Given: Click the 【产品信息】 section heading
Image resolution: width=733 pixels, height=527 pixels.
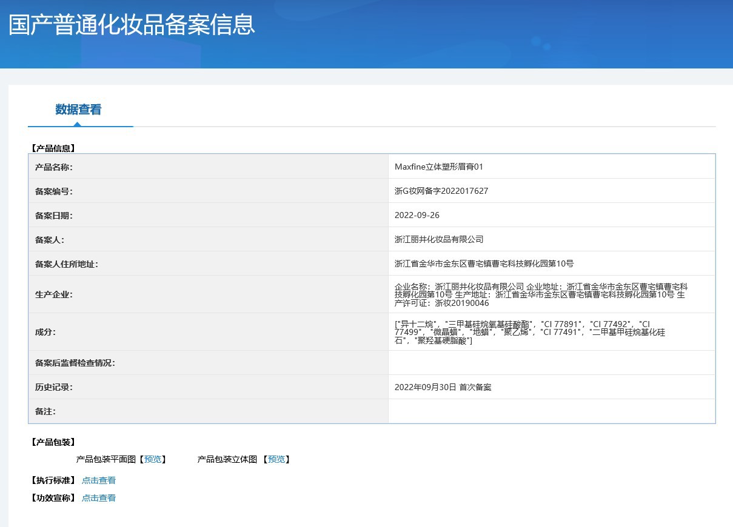Looking at the screenshot, I should tap(53, 148).
